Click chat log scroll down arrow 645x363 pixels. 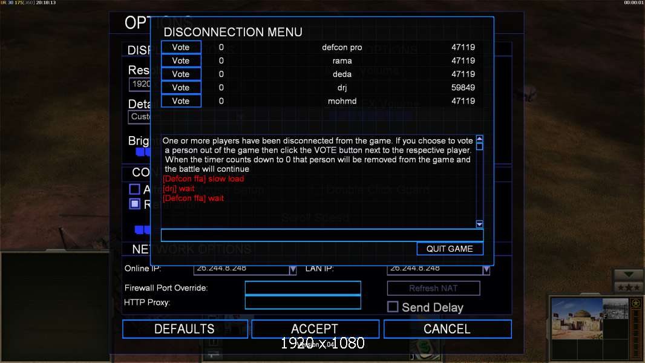point(479,224)
